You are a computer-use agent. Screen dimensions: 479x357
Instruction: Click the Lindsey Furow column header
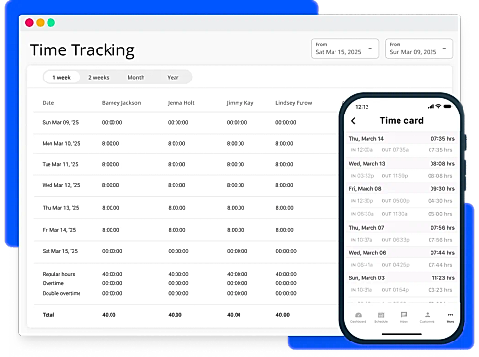[x=294, y=103]
